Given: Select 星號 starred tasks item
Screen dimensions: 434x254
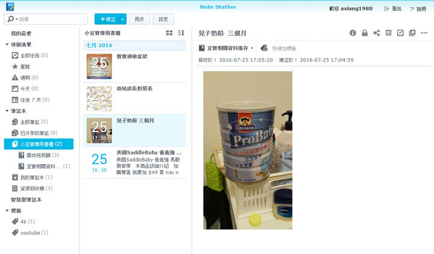Looking at the screenshot, I should point(21,66).
